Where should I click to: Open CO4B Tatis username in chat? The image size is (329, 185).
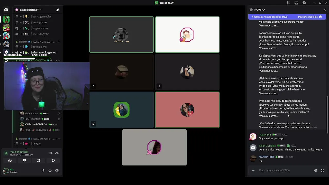pos(267,157)
